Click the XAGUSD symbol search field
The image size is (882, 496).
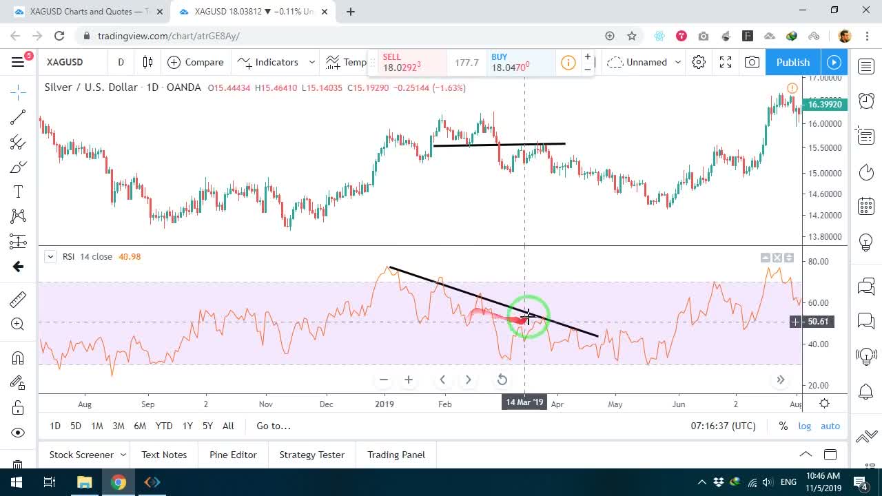pyautogui.click(x=72, y=62)
